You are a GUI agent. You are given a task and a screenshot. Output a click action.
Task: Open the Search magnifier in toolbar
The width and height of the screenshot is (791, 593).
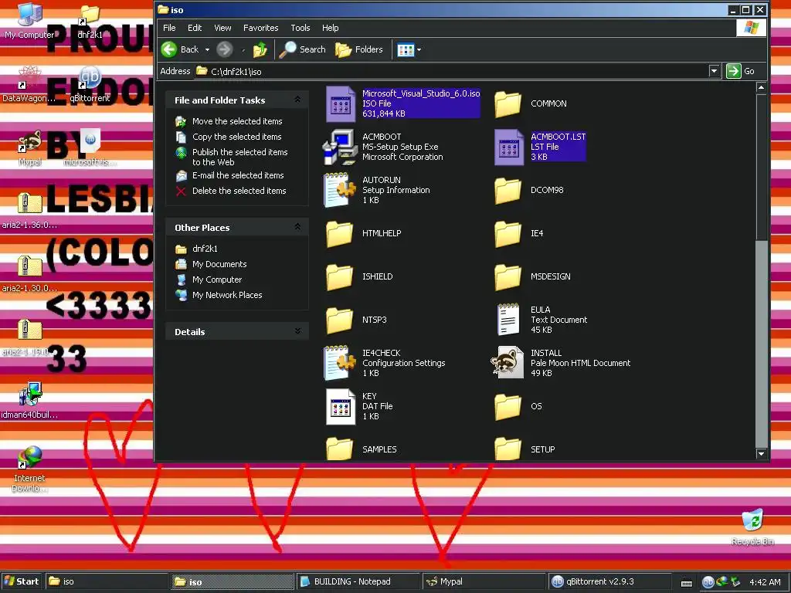[x=303, y=49]
